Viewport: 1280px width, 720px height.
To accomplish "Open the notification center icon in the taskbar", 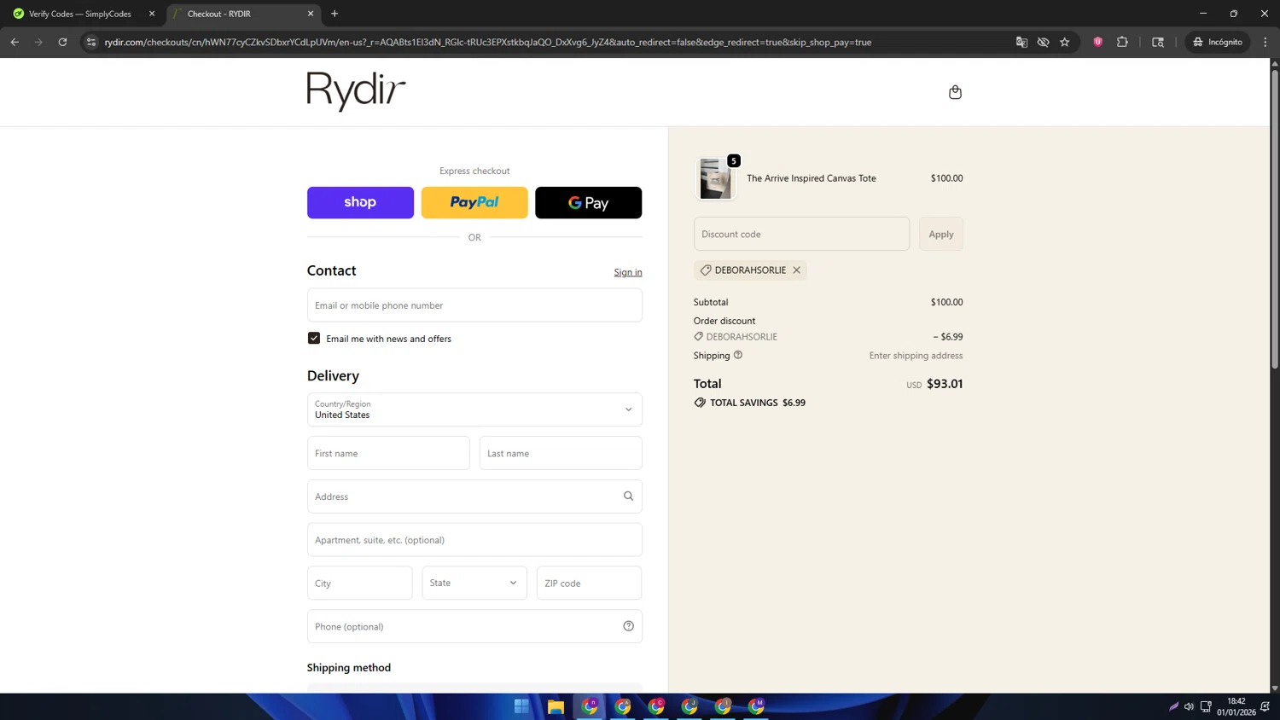I will click(1265, 706).
